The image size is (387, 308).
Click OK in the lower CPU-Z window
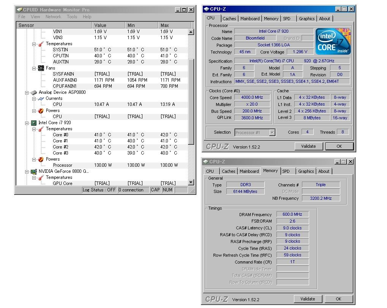click(339, 299)
